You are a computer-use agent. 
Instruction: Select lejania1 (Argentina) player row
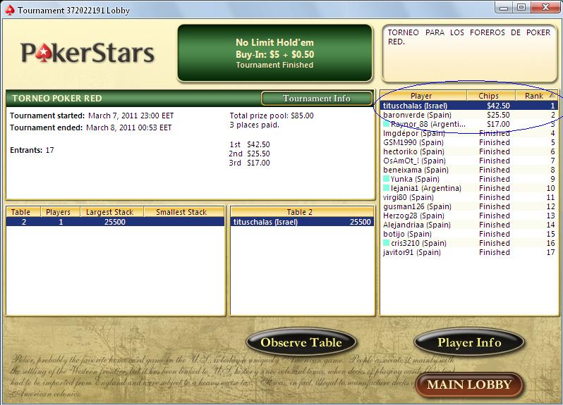click(x=469, y=188)
